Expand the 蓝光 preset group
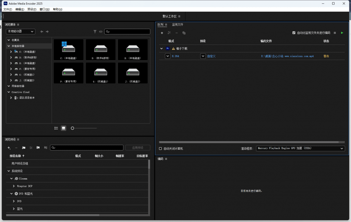This screenshot has height=222, width=351. [x=14, y=209]
